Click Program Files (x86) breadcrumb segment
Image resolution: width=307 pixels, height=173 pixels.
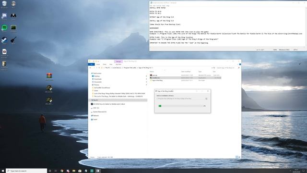pos(130,68)
